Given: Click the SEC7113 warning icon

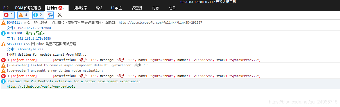Looking at the screenshot, I should click(3, 44).
